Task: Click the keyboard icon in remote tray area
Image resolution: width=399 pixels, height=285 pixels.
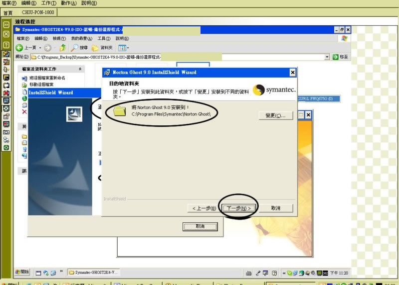Action: [x=248, y=274]
